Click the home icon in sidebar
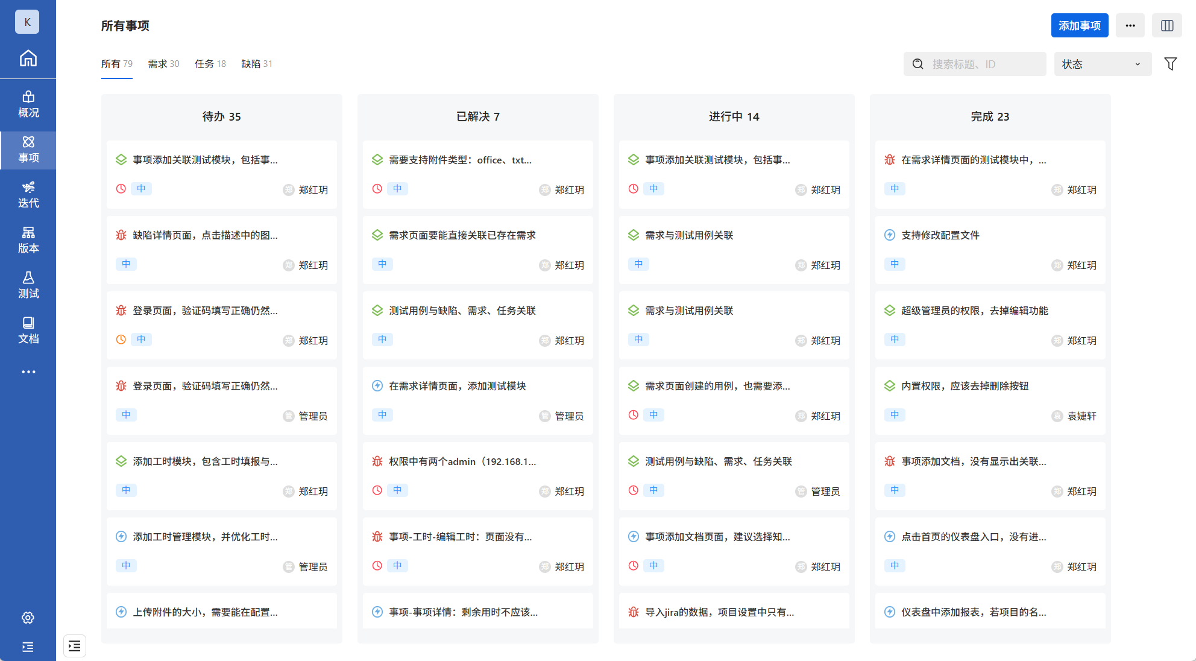 pyautogui.click(x=28, y=59)
